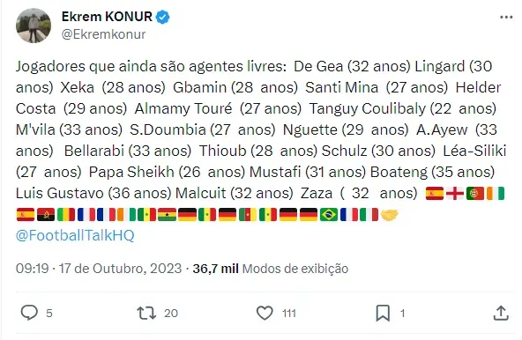Open the share upload icon
The image size is (522, 340).
(x=501, y=313)
